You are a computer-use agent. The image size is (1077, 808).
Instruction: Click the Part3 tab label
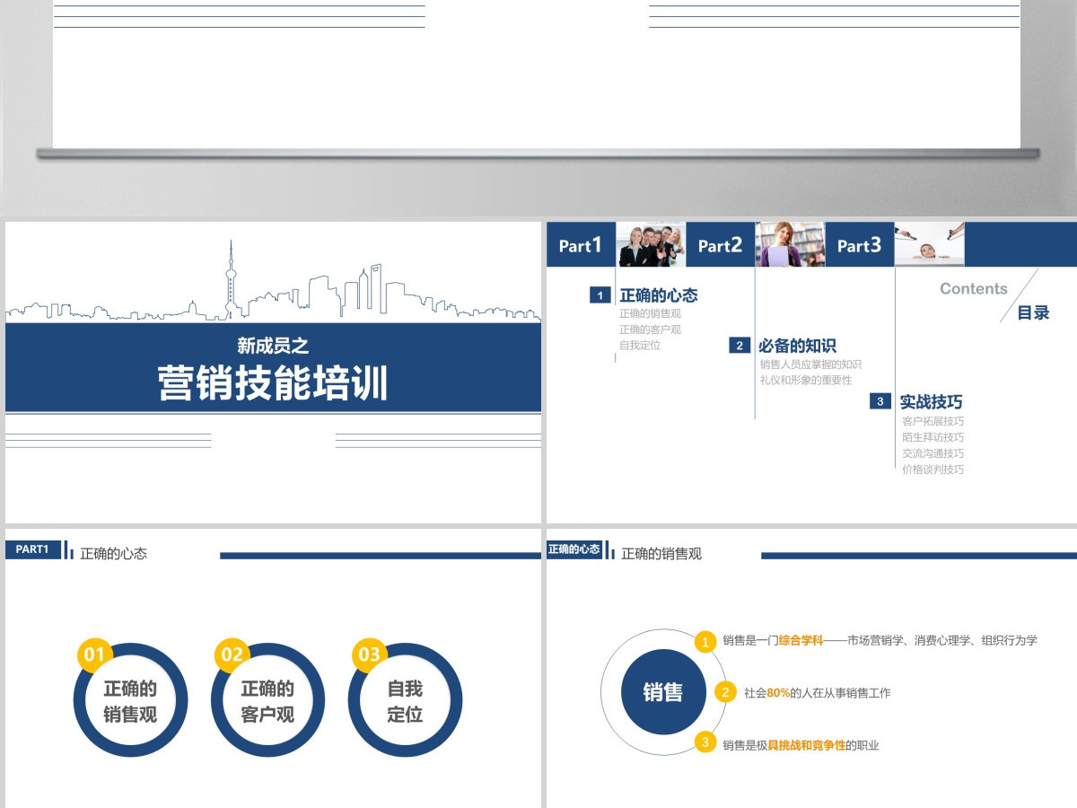point(859,245)
